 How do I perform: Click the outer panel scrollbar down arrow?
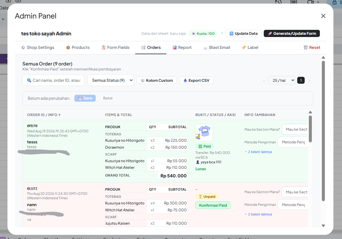click(x=323, y=226)
